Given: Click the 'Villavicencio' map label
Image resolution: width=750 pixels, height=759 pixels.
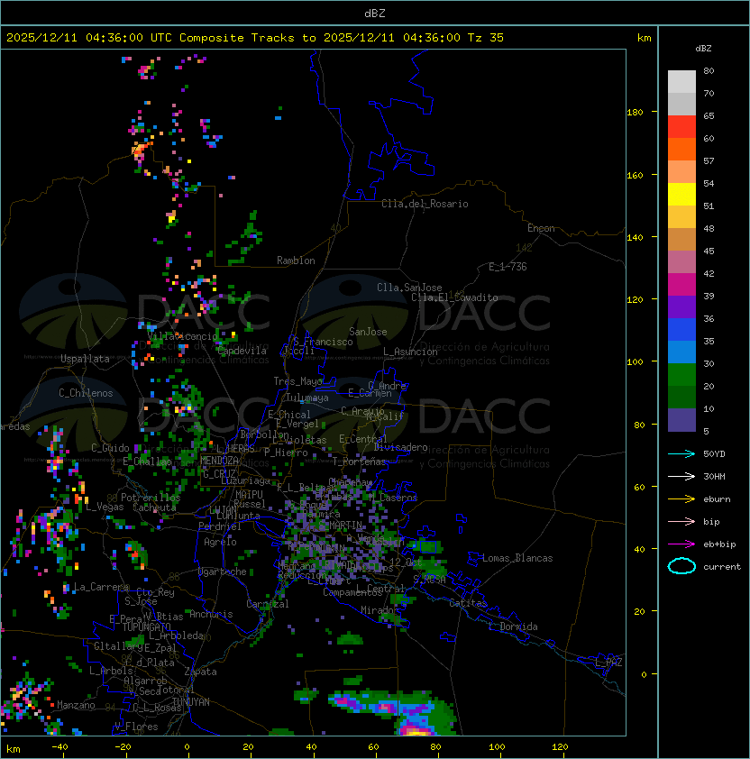Looking at the screenshot, I should 182,336.
